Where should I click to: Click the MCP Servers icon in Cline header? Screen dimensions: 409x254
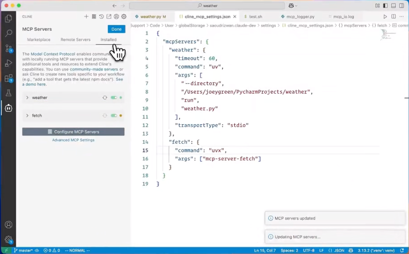click(x=94, y=17)
